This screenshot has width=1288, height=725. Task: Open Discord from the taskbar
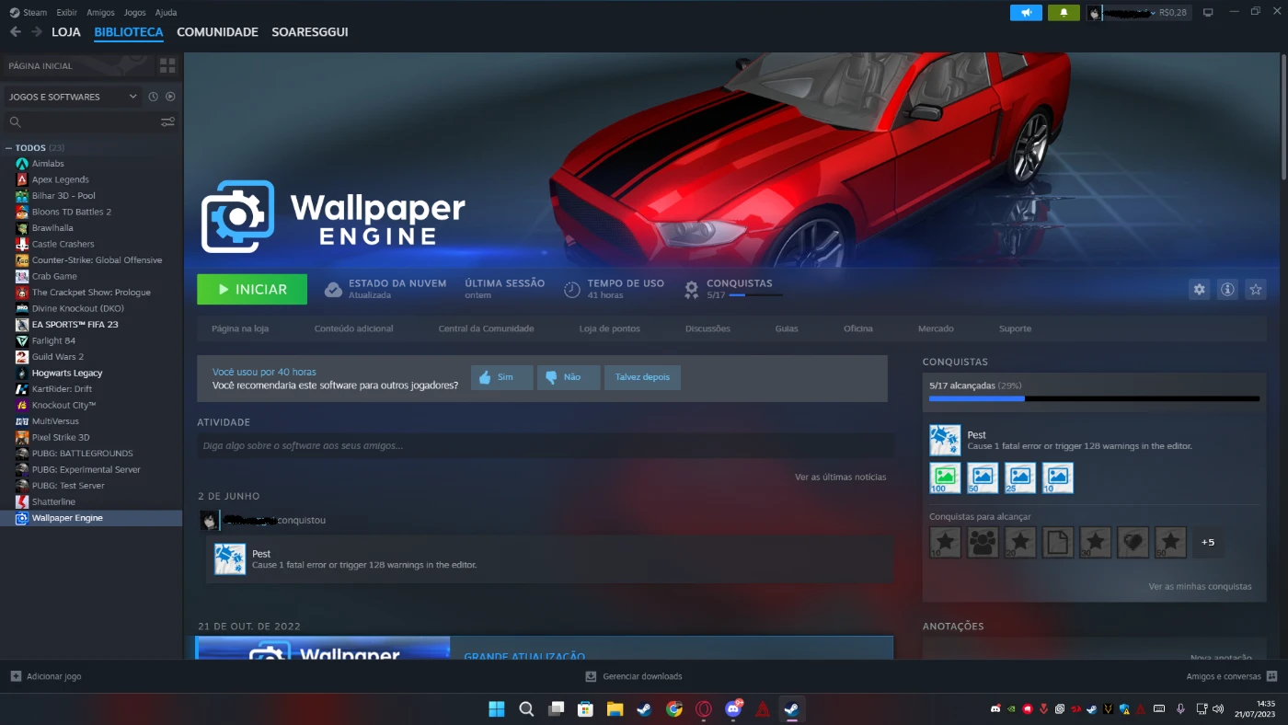coord(733,709)
